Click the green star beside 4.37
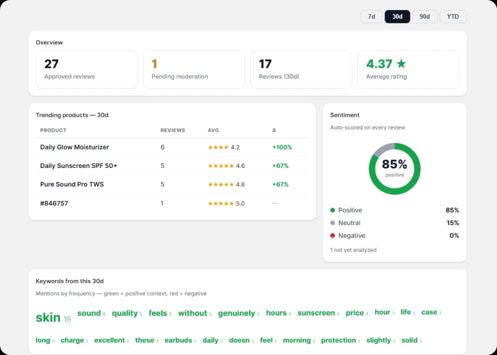Screen dimensions: 497x355 (x=401, y=63)
